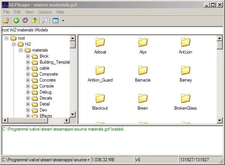This screenshot has height=165, width=225.
Task: Open the File menu
Action: 6,12
